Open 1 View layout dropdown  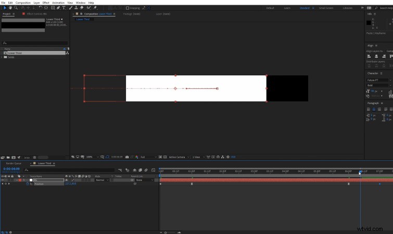[x=198, y=157]
